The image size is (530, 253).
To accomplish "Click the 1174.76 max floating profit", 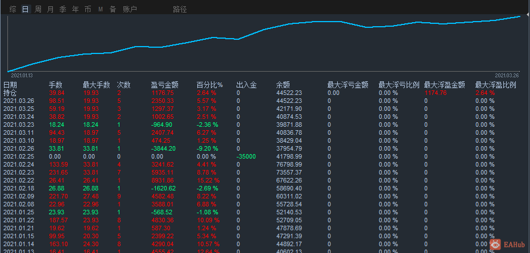I will tap(436, 93).
